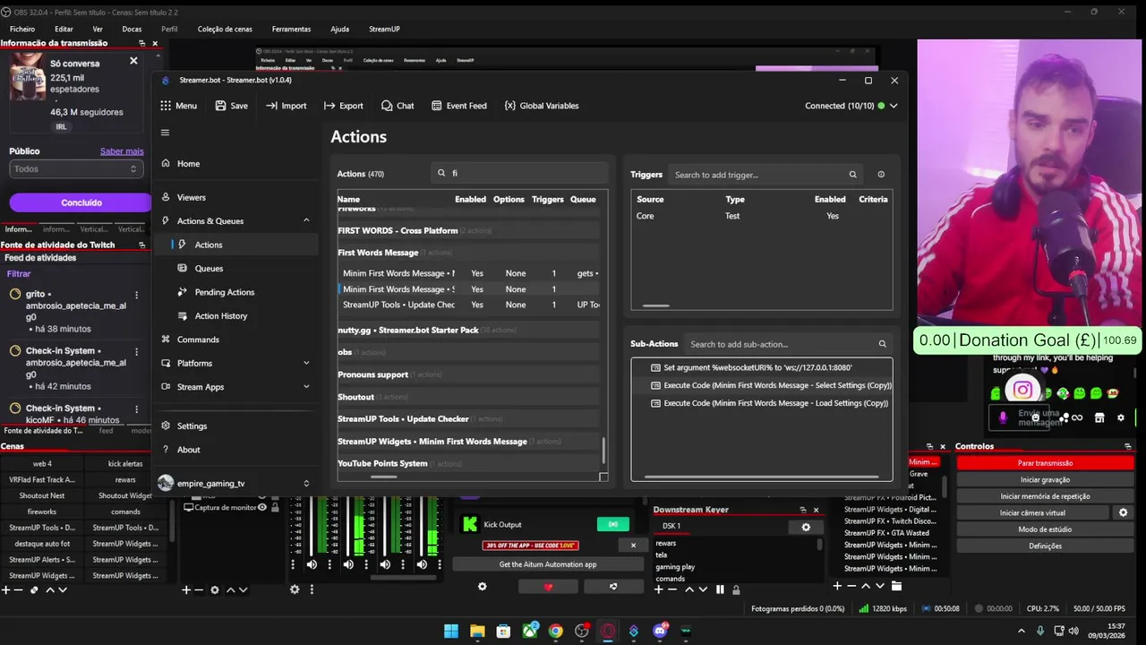Open About in Streamer.bot sidebar
This screenshot has height=645, width=1146.
pos(188,450)
